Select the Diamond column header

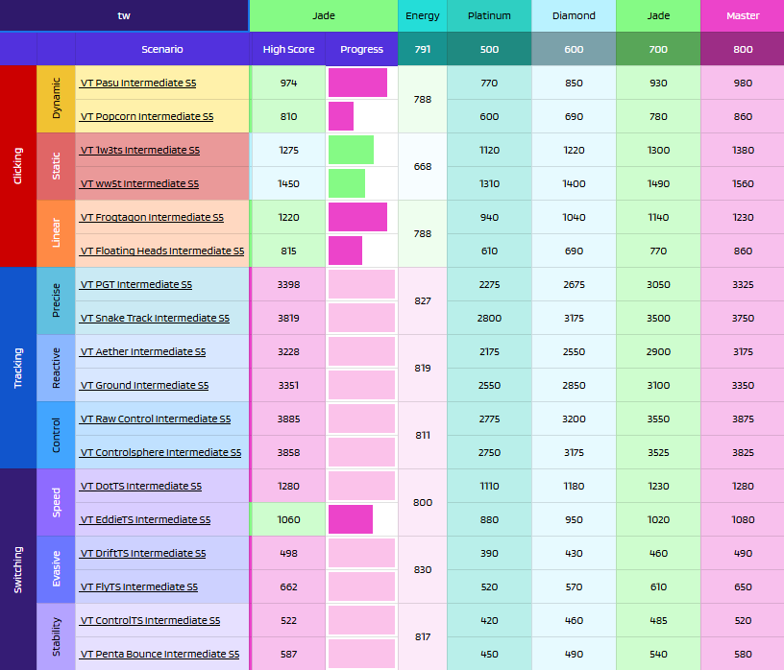click(x=574, y=15)
